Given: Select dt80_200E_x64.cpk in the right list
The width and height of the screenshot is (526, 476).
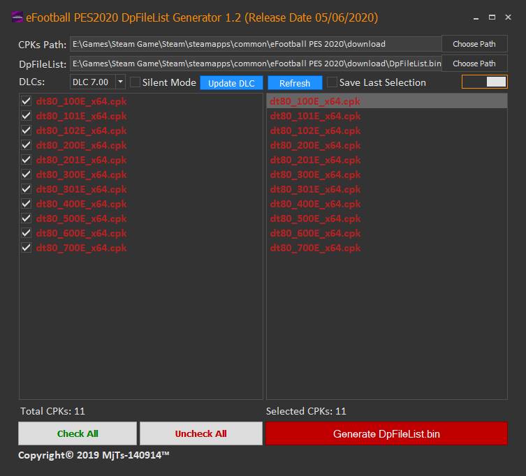Looking at the screenshot, I should [x=387, y=144].
